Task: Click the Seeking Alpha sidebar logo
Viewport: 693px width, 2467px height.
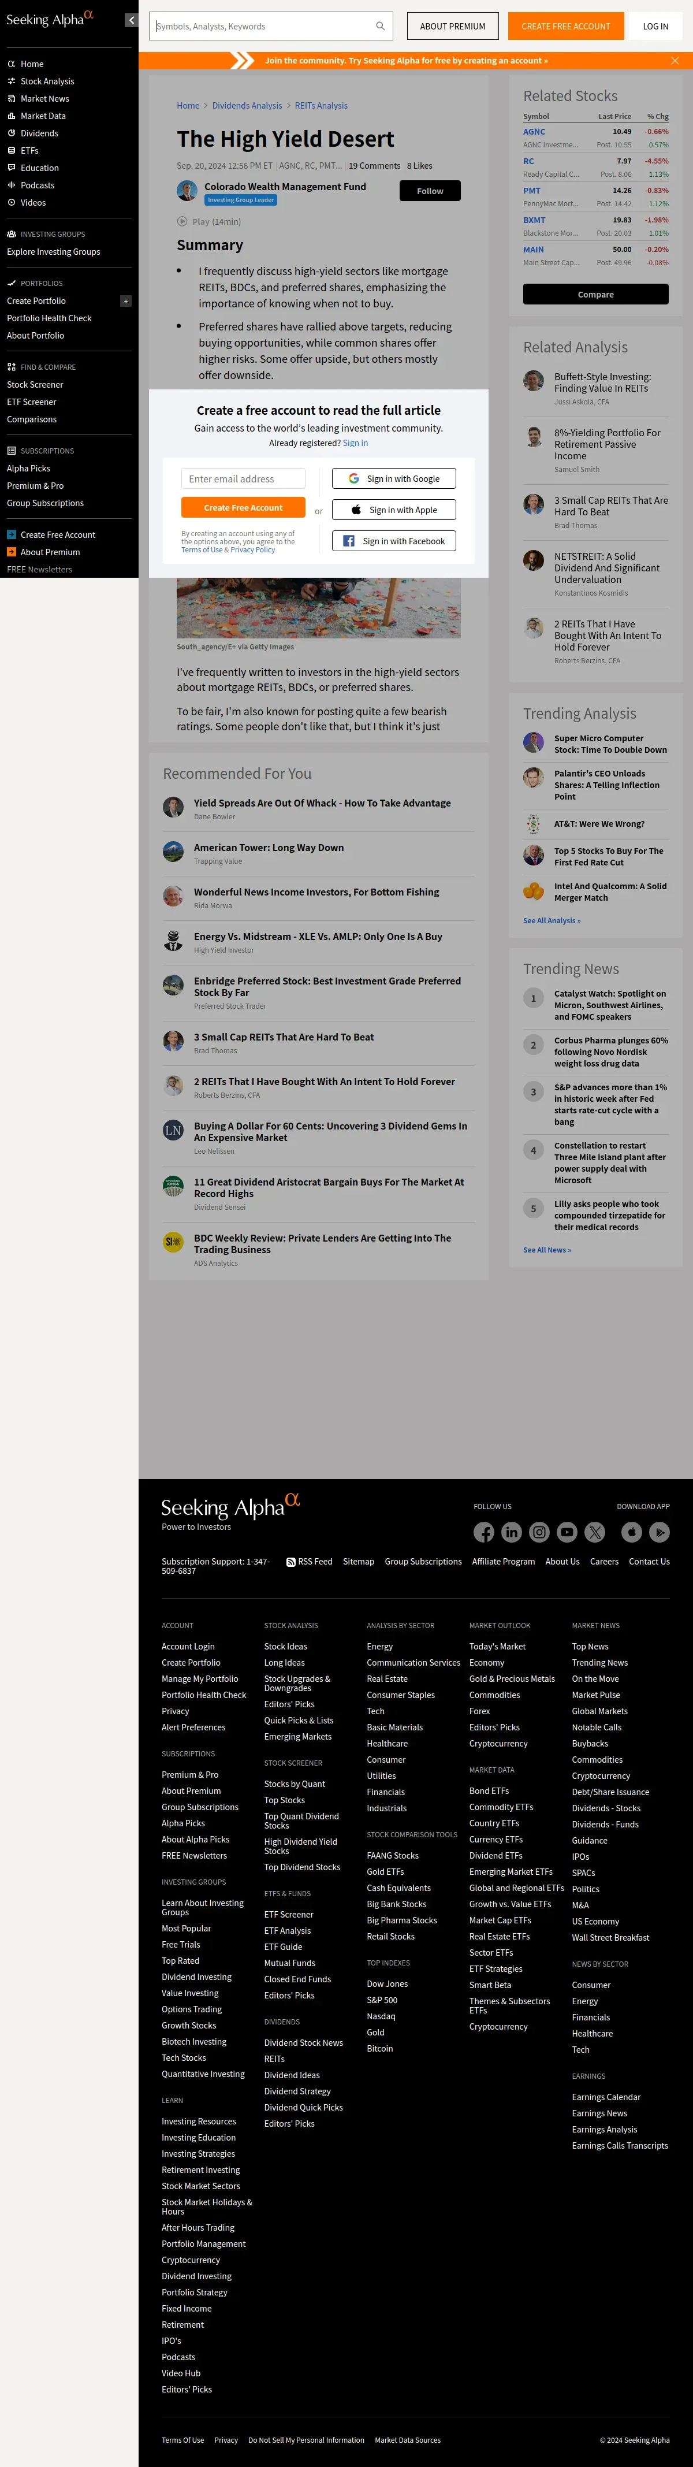Action: [50, 19]
